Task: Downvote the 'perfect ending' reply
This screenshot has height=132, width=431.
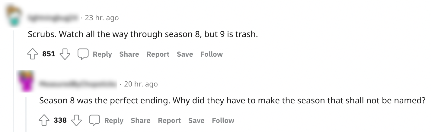Action: tap(76, 121)
